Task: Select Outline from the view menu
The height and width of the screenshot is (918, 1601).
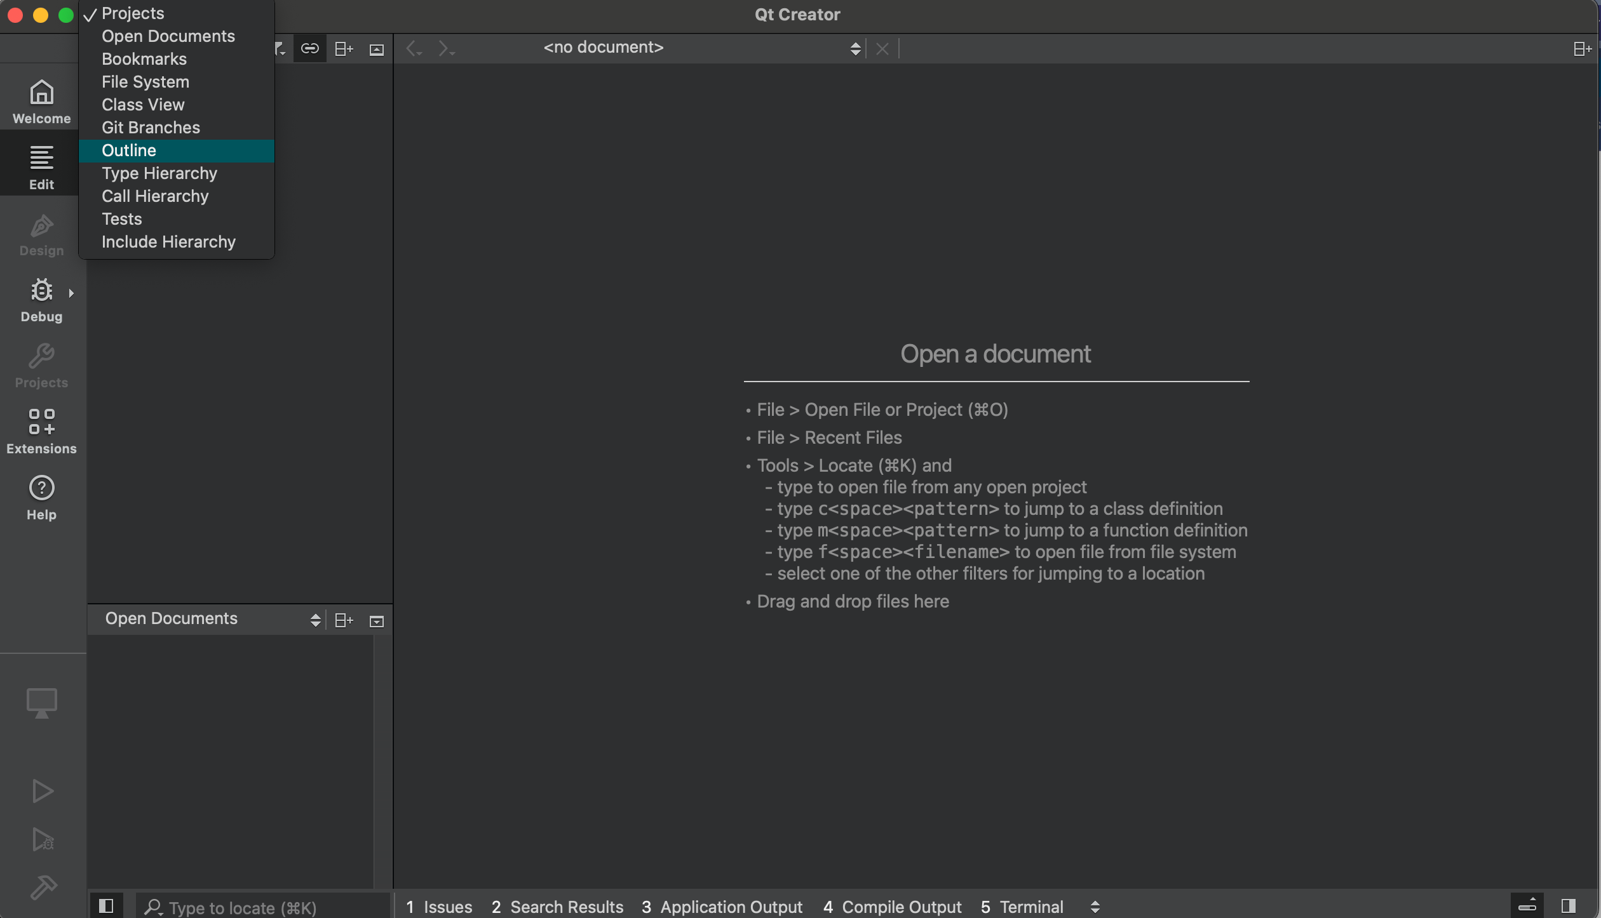Action: click(x=129, y=150)
